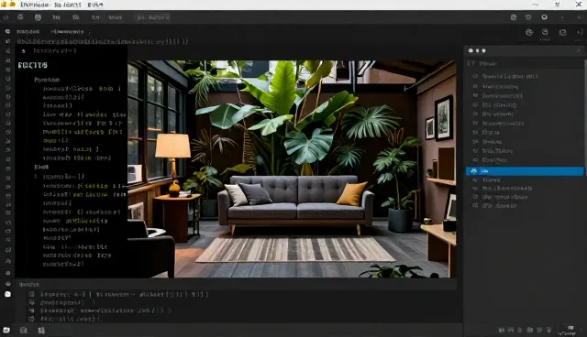
Task: Open the second tab label above the code
Action: (67, 32)
